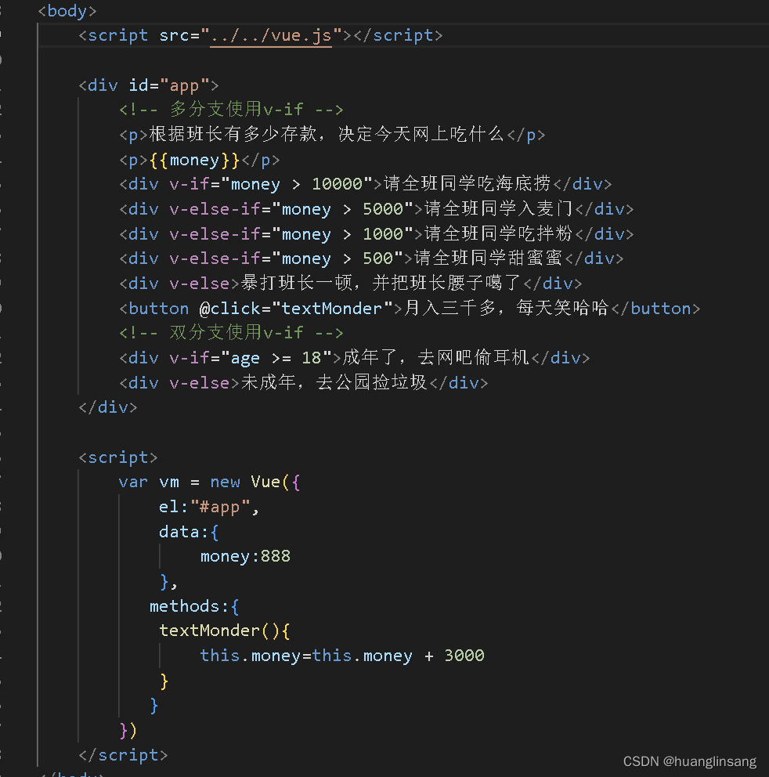The width and height of the screenshot is (769, 777).
Task: Click the opening <body> tag
Action: [x=67, y=11]
